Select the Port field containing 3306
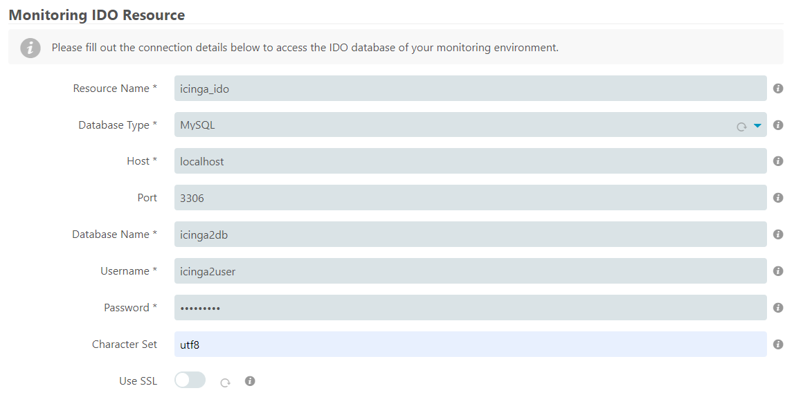Viewport: 803px width, 404px height. coord(470,198)
